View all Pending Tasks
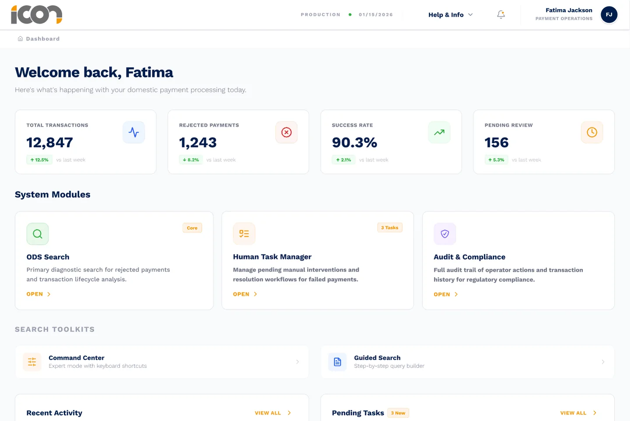The width and height of the screenshot is (630, 421). [x=578, y=413]
